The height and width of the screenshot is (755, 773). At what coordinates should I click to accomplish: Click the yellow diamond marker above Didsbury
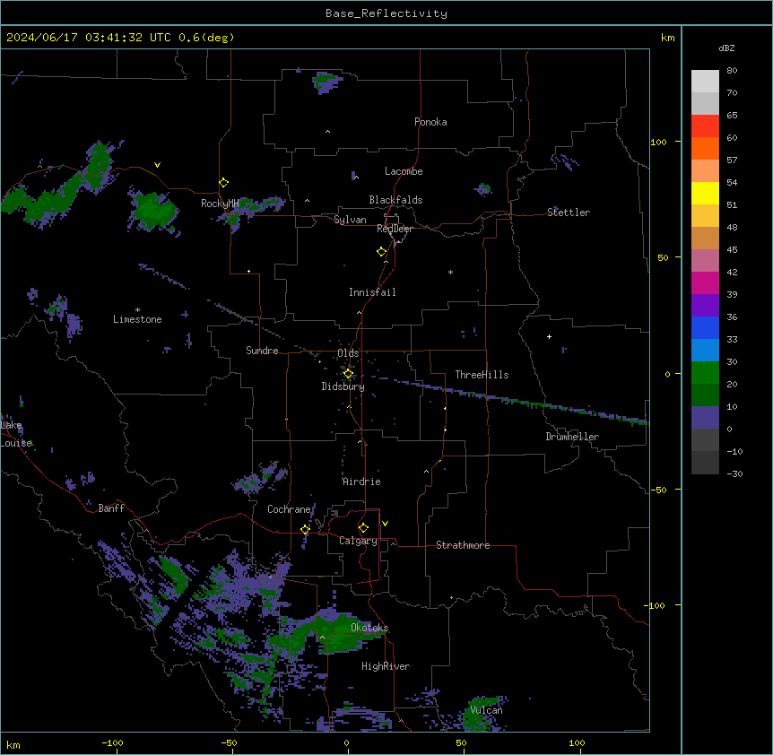pyautogui.click(x=348, y=374)
